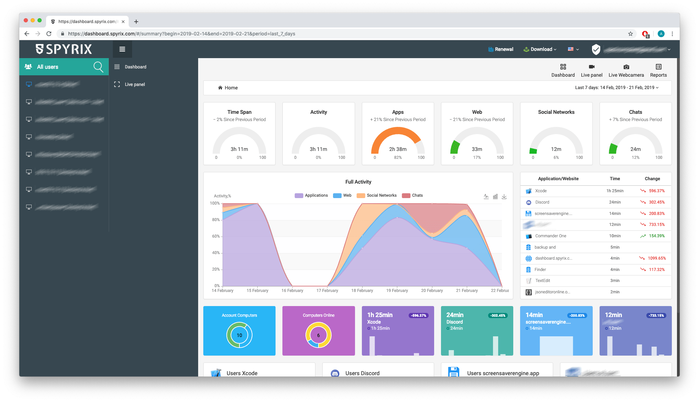The width and height of the screenshot is (699, 402).
Task: Open the Account Computers card
Action: pos(239,331)
